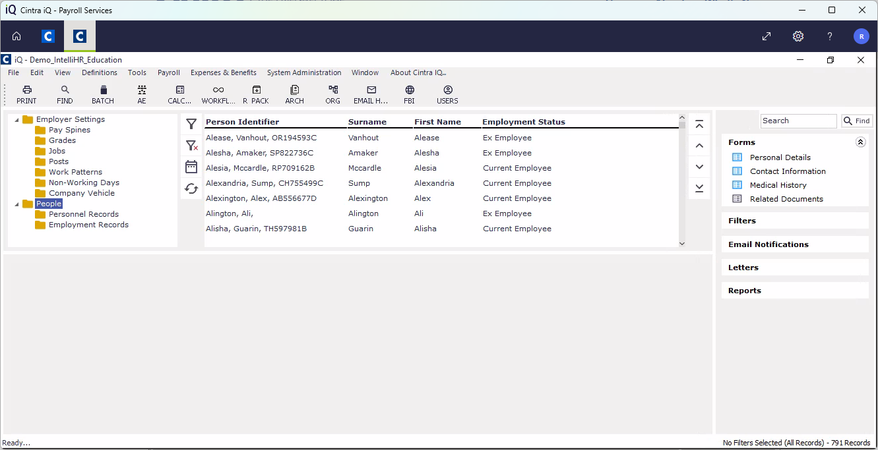Image resolution: width=878 pixels, height=450 pixels.
Task: Open the About Cintra IQ menu
Action: click(x=418, y=72)
